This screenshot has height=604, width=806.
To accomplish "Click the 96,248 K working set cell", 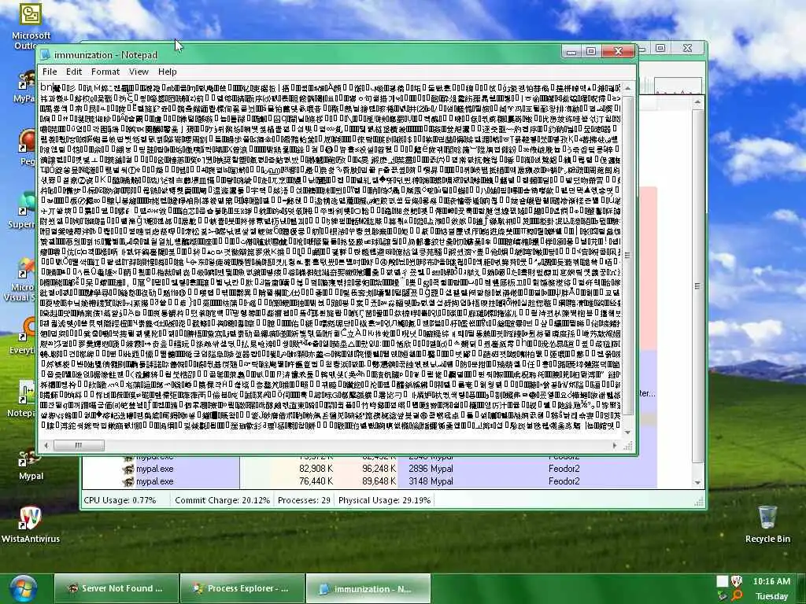I will coord(379,469).
